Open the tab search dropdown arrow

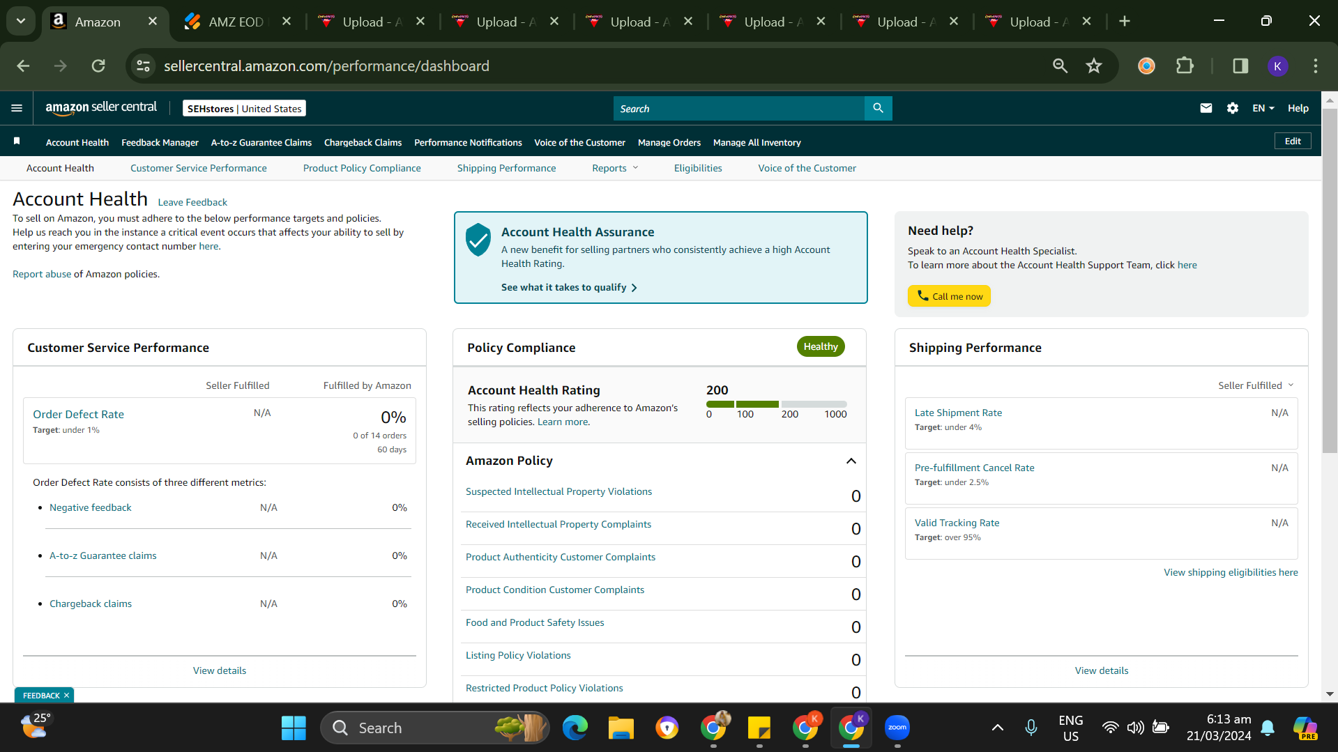coord(21,21)
